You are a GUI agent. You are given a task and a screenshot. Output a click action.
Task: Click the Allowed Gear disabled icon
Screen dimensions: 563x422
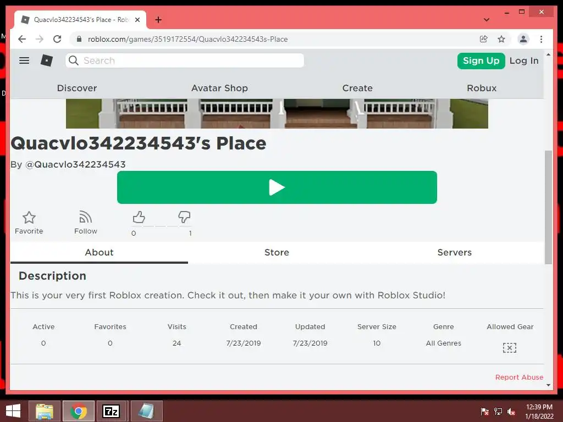point(510,348)
